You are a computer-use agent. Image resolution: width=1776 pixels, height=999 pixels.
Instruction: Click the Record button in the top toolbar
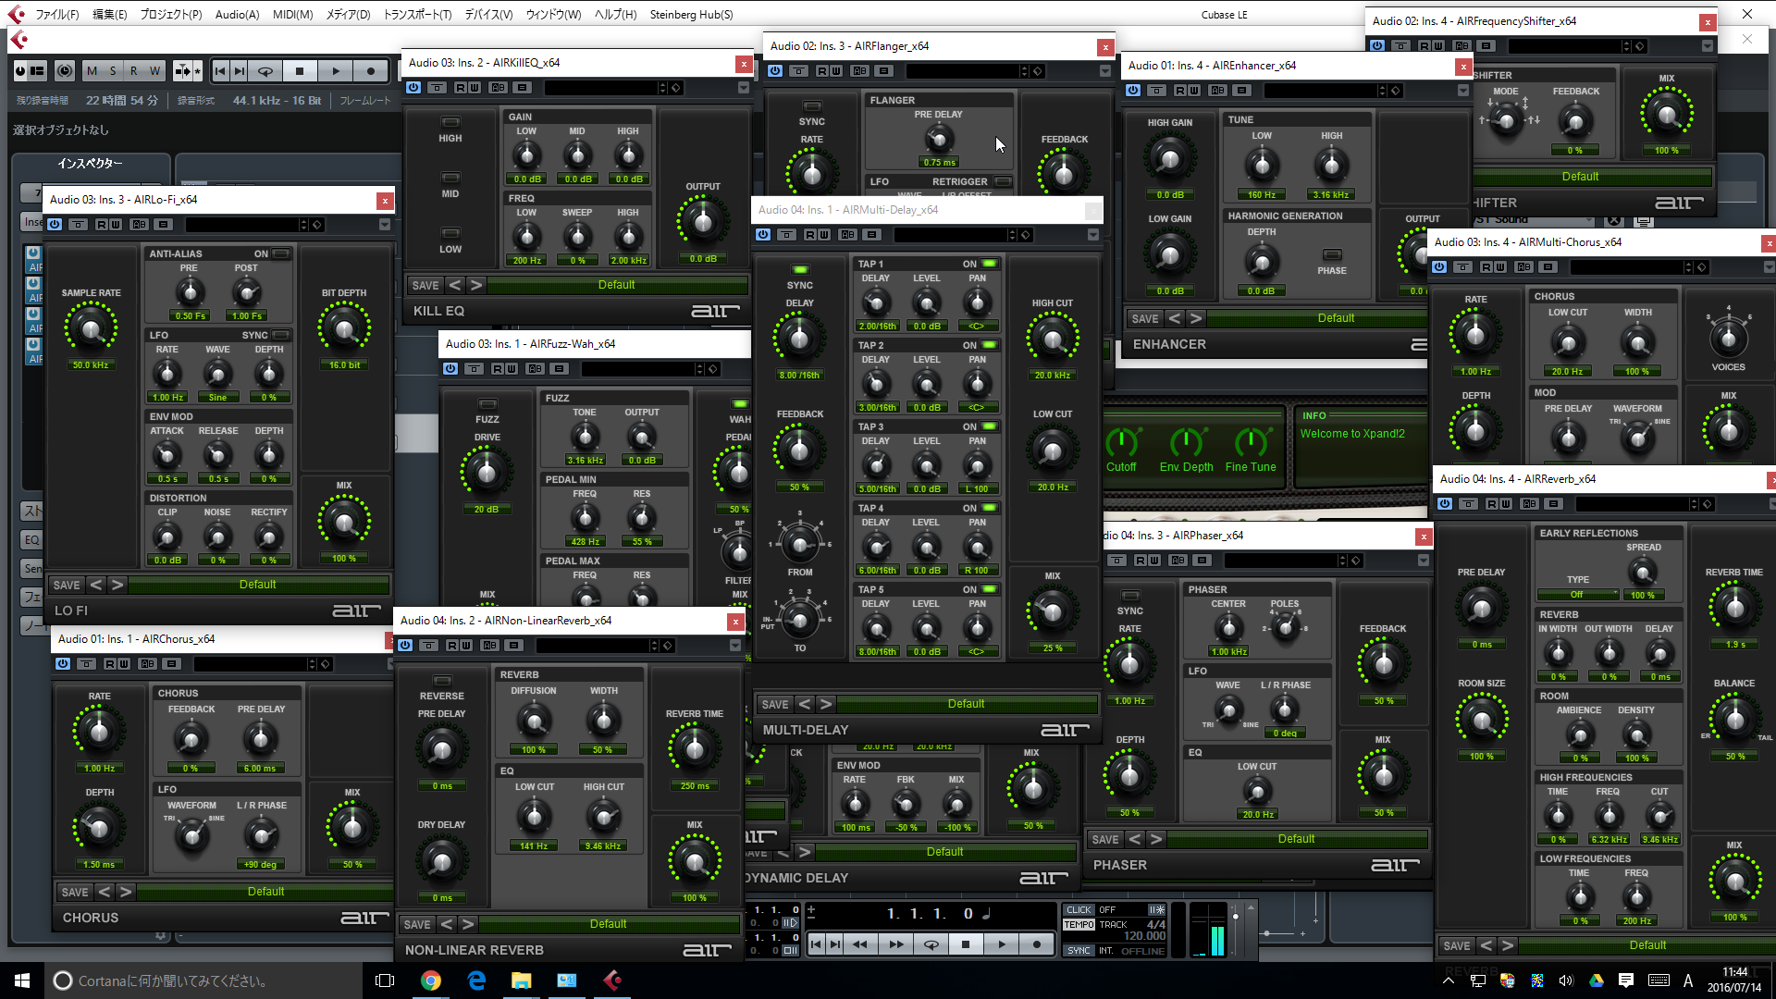pos(371,70)
